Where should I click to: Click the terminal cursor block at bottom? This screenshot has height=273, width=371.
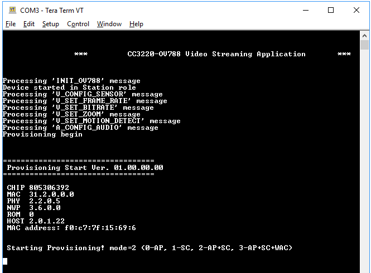pos(5,261)
